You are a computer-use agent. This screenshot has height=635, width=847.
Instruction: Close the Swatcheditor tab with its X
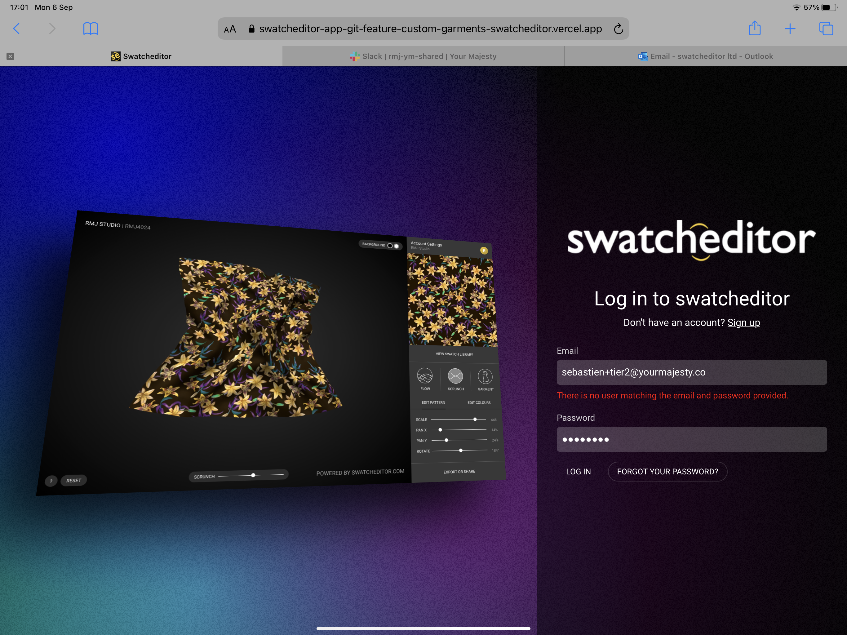pyautogui.click(x=10, y=56)
